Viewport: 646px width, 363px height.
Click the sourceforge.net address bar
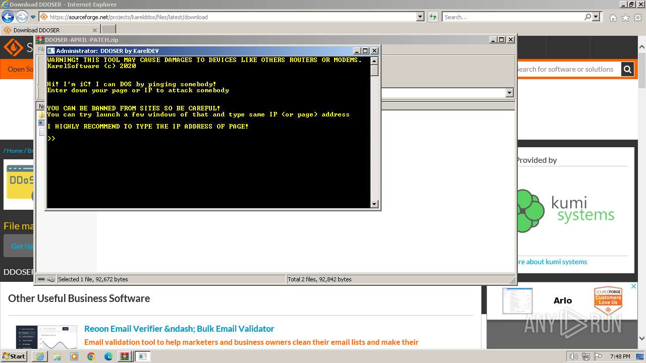(x=227, y=17)
